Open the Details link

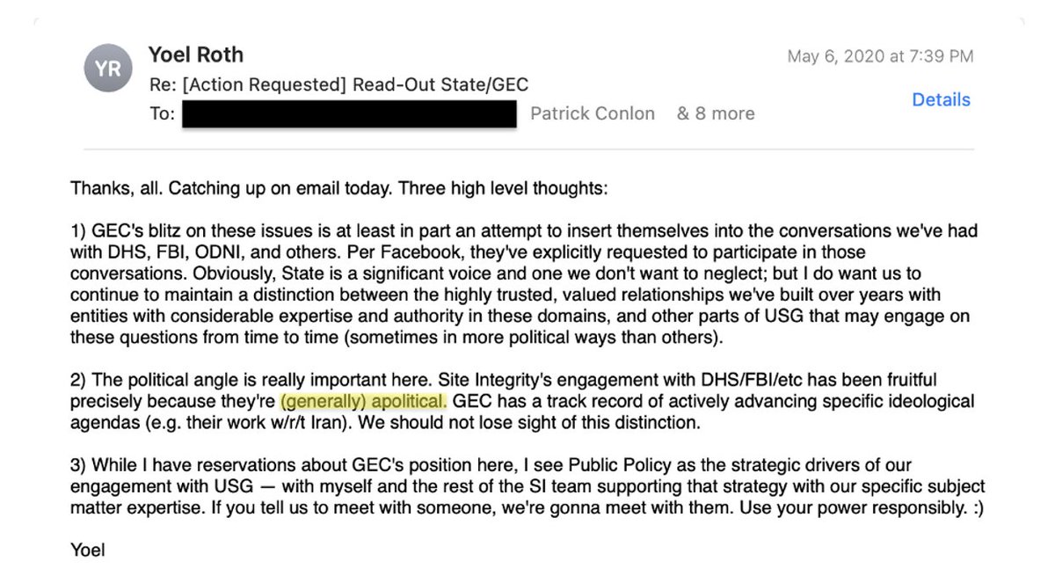coord(941,99)
